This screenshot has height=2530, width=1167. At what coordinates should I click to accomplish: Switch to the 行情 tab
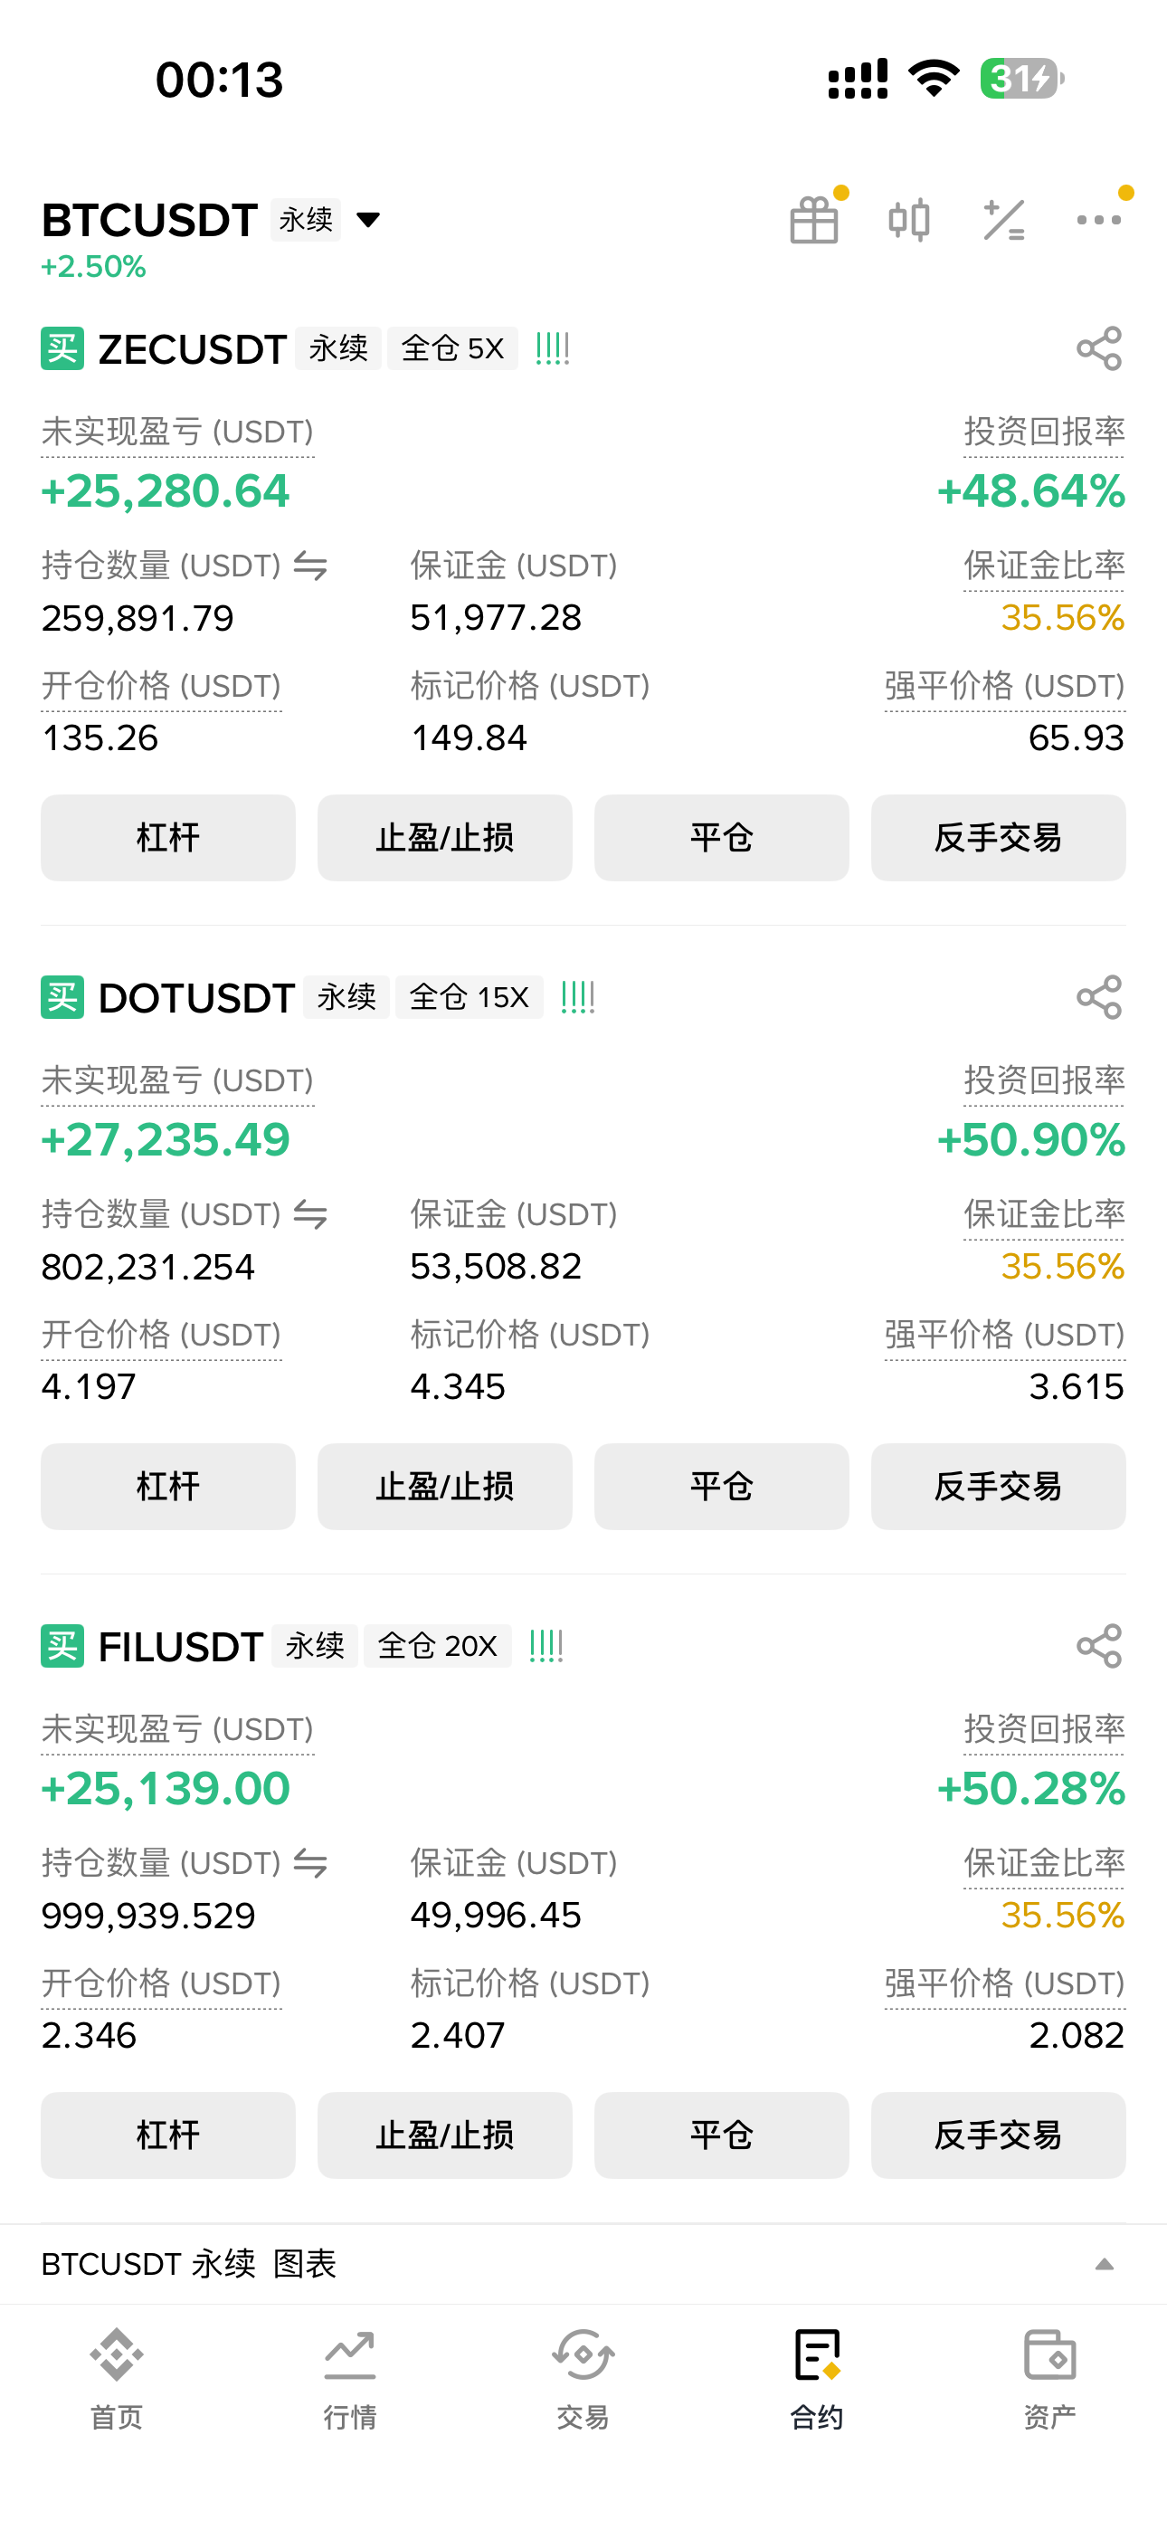click(350, 2377)
